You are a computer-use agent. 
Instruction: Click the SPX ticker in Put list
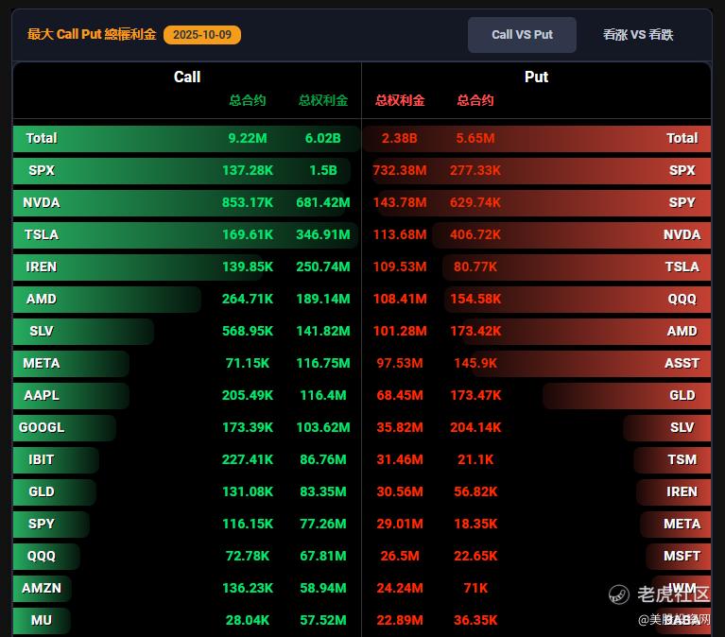click(682, 170)
